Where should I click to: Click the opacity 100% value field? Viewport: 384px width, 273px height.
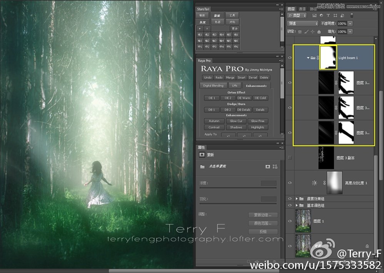342,23
